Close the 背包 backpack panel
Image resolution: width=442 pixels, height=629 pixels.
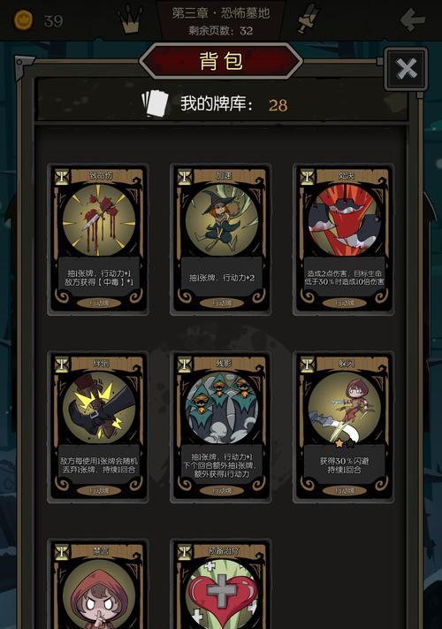(406, 69)
